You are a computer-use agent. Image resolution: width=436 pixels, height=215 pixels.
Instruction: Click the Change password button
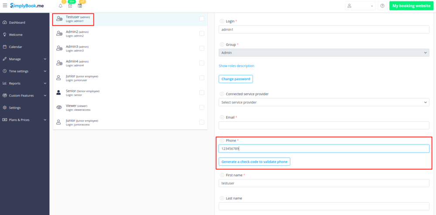[x=235, y=79]
